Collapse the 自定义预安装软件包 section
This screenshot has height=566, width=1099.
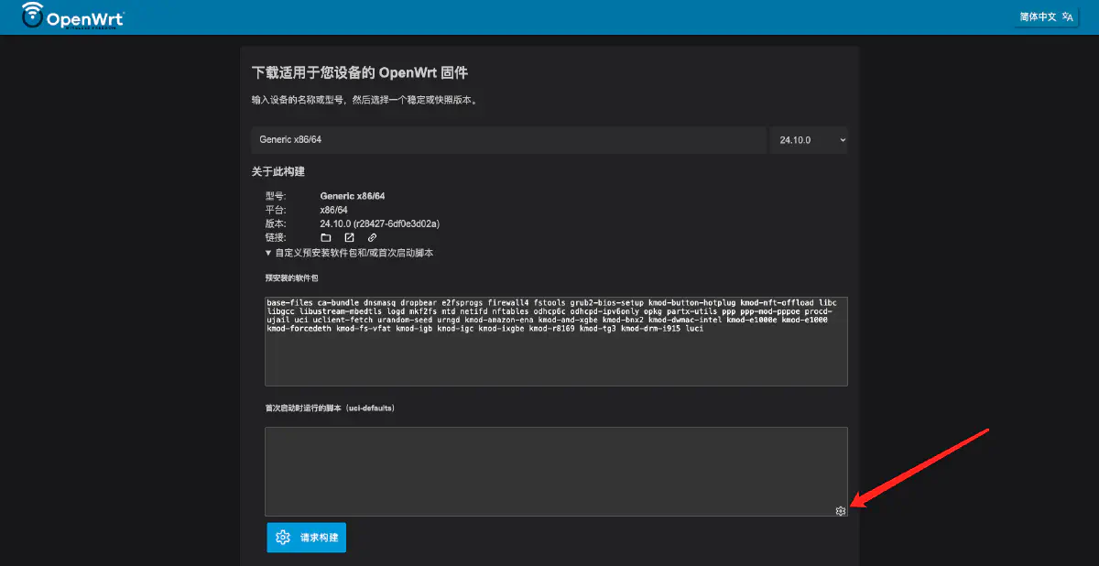[349, 253]
